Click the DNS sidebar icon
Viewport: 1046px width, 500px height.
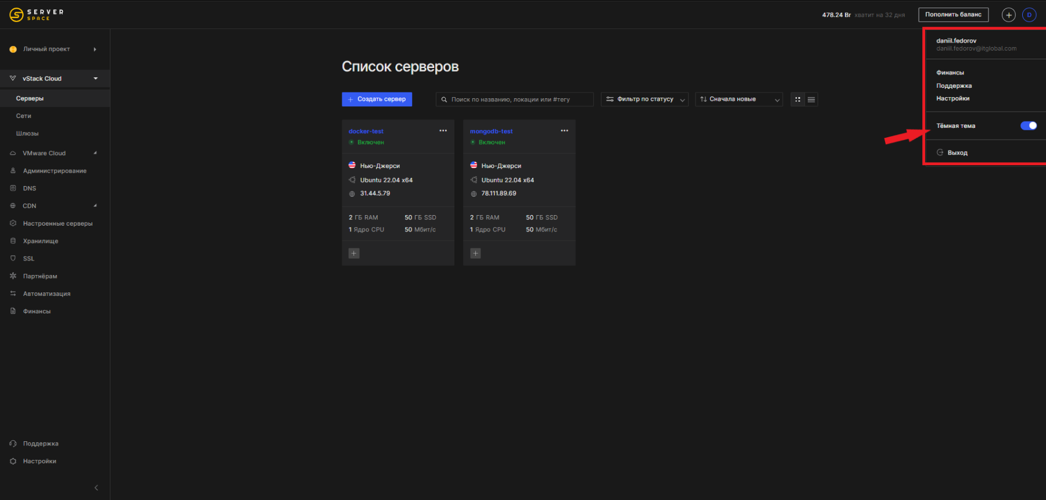[x=13, y=188]
